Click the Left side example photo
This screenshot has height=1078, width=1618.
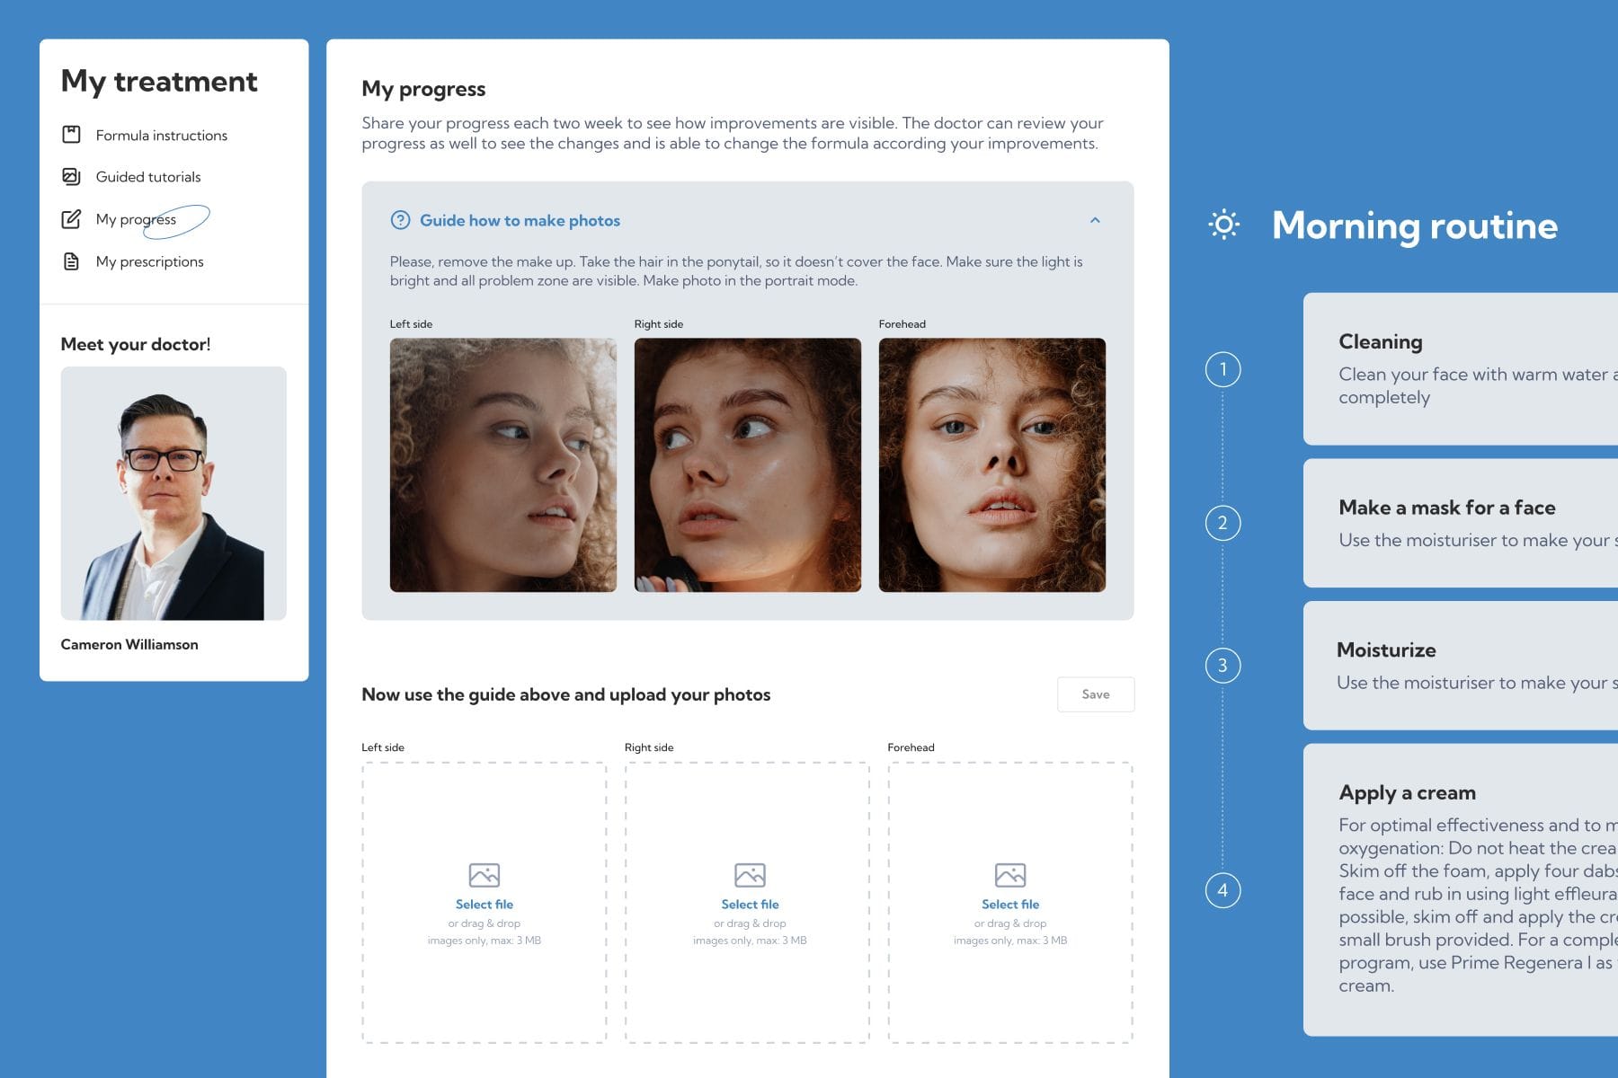tap(506, 463)
